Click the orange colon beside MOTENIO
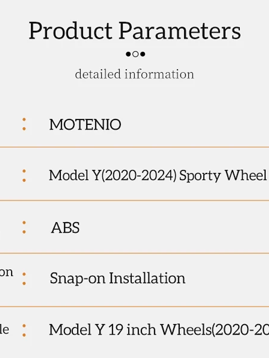The image size is (269, 358). point(24,124)
